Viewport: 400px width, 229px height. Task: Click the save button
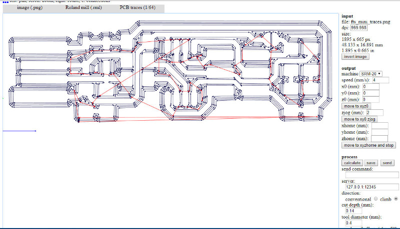[371, 163]
